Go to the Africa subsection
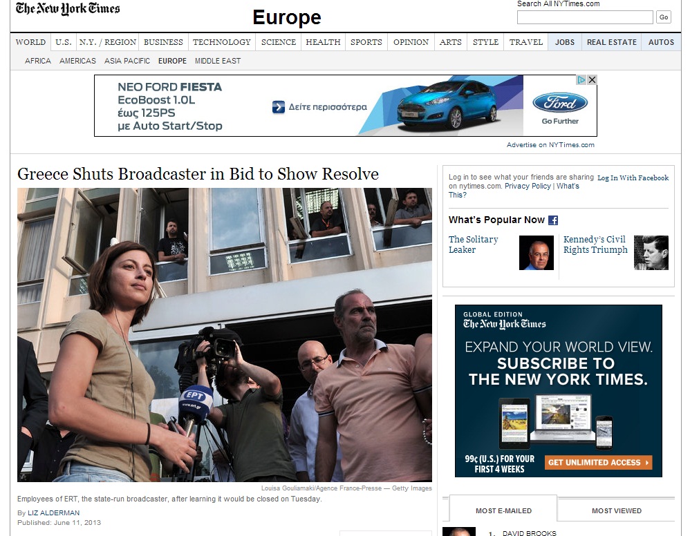Image resolution: width=690 pixels, height=536 pixels. [x=38, y=61]
